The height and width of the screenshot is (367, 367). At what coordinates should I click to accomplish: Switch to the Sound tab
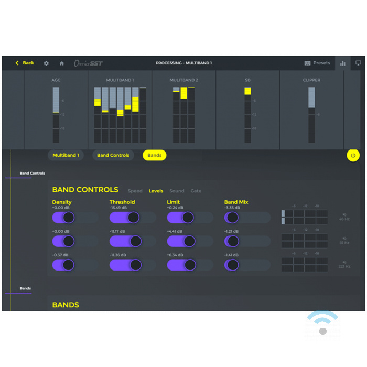coord(177,191)
